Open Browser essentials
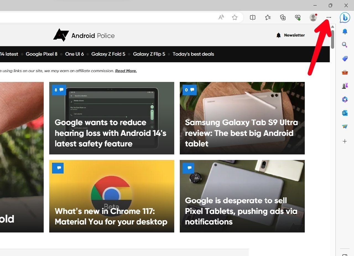This screenshot has height=256, width=354. 298,17
